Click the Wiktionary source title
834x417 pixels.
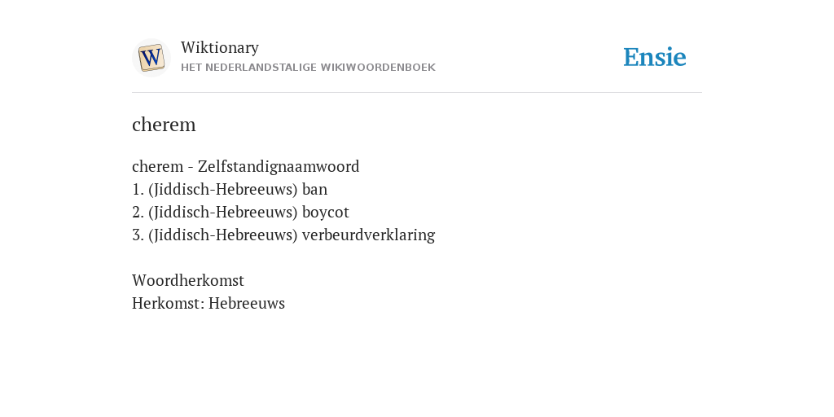click(220, 47)
